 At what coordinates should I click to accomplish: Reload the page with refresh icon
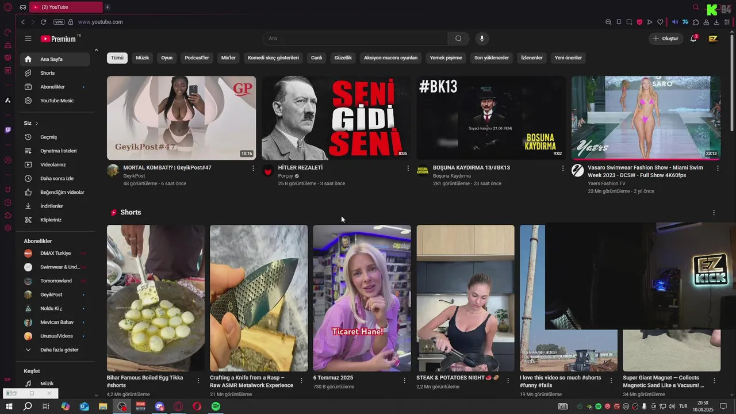point(43,22)
